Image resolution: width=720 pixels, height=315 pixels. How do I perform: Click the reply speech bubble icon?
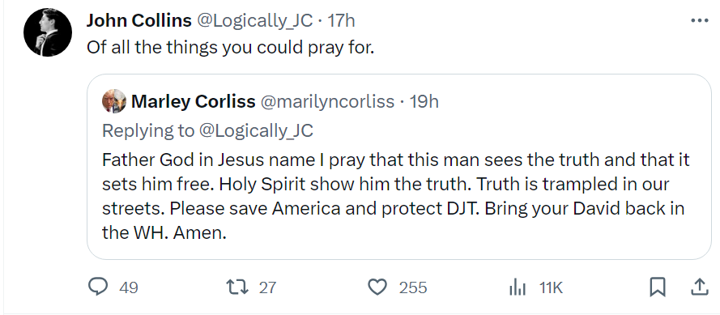tap(98, 287)
